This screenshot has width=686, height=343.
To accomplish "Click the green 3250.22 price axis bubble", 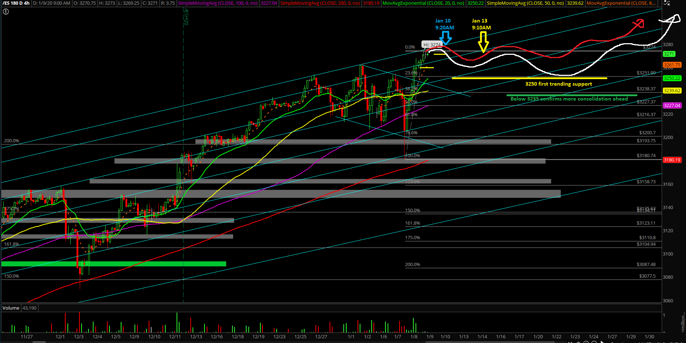I will tap(672, 78).
